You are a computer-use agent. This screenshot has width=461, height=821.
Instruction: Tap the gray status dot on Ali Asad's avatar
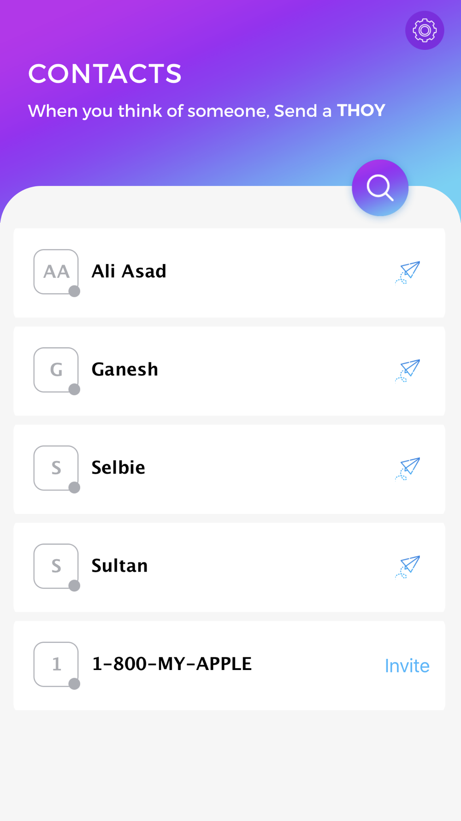[74, 291]
